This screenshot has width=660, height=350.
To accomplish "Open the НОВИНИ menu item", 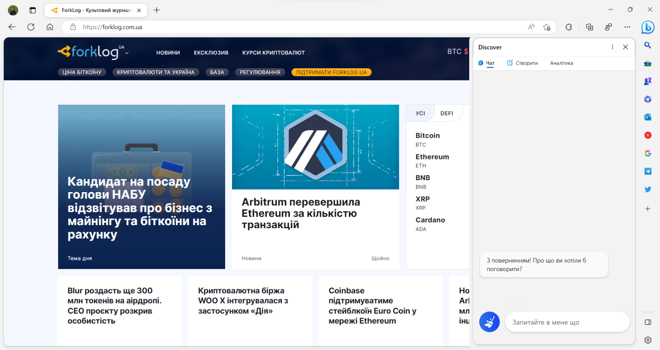I will (x=168, y=53).
